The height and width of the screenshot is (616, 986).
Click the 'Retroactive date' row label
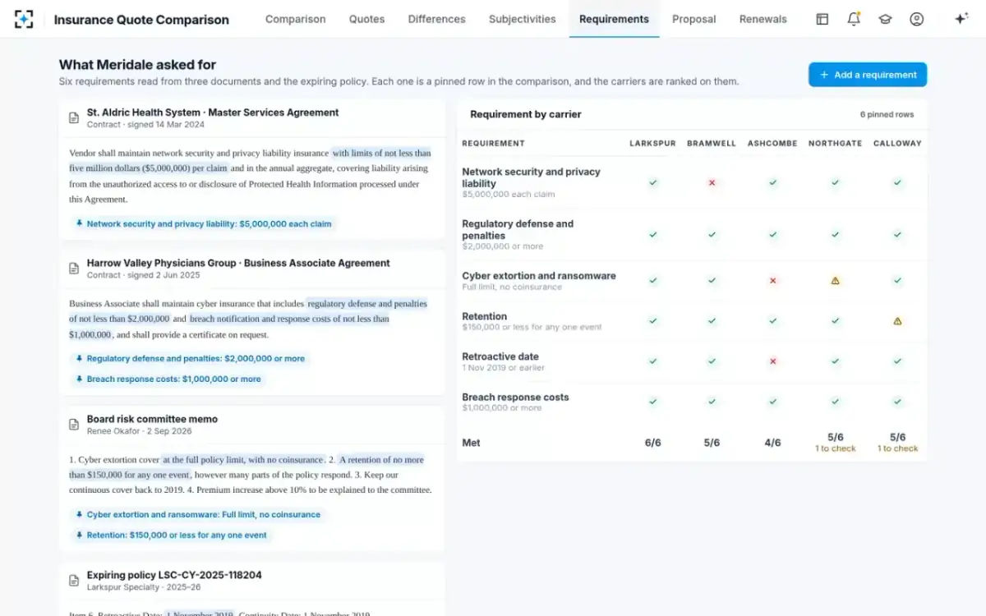pyautogui.click(x=500, y=356)
